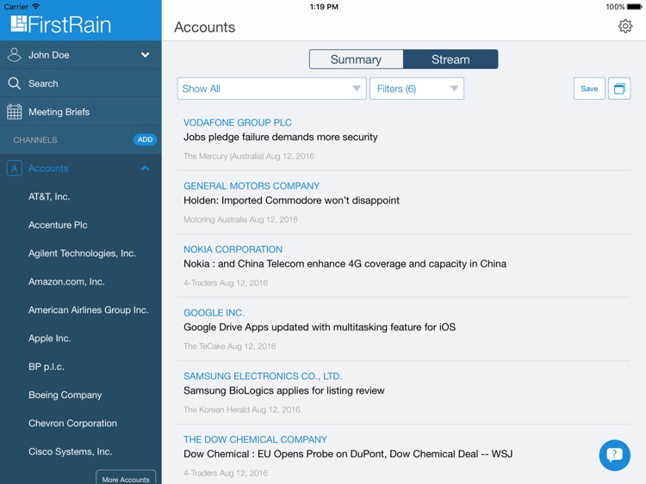Click 'The Korean Herald Aug 12, 2016' source
This screenshot has height=484, width=646.
pyautogui.click(x=241, y=409)
